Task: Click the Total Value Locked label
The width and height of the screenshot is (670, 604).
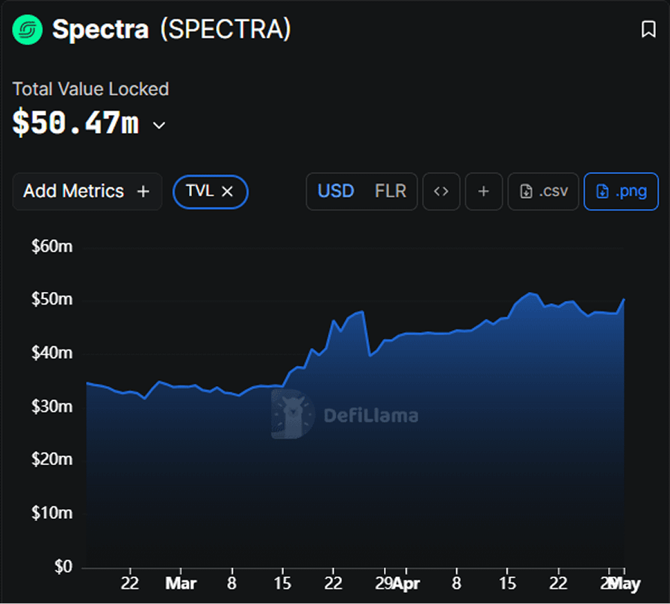Action: coord(90,90)
